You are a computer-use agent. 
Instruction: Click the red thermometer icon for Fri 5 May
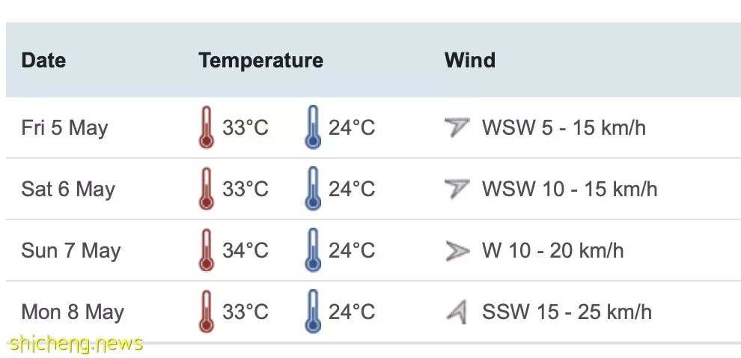click(206, 127)
